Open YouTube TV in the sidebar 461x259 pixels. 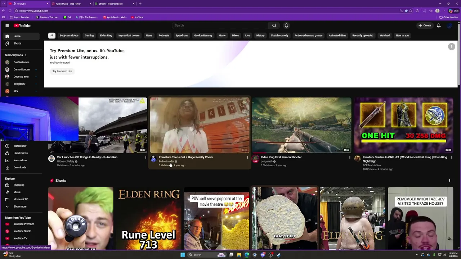coord(21,238)
